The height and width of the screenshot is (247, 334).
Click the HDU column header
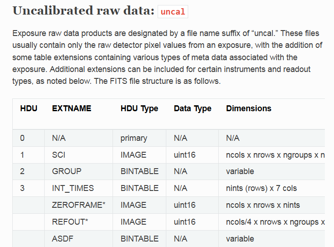(x=29, y=108)
